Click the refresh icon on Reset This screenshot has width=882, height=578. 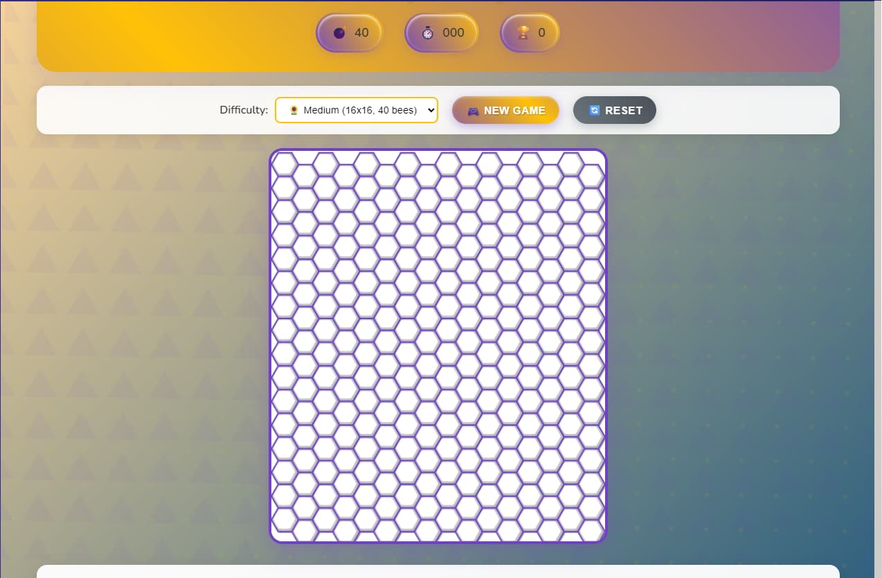(x=594, y=111)
